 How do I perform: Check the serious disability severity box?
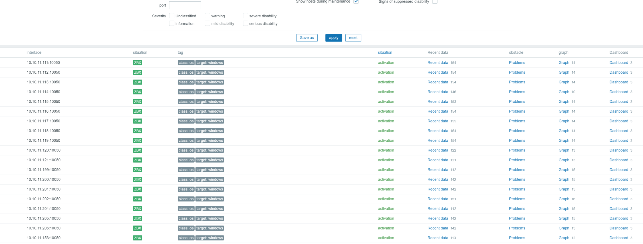tap(245, 23)
